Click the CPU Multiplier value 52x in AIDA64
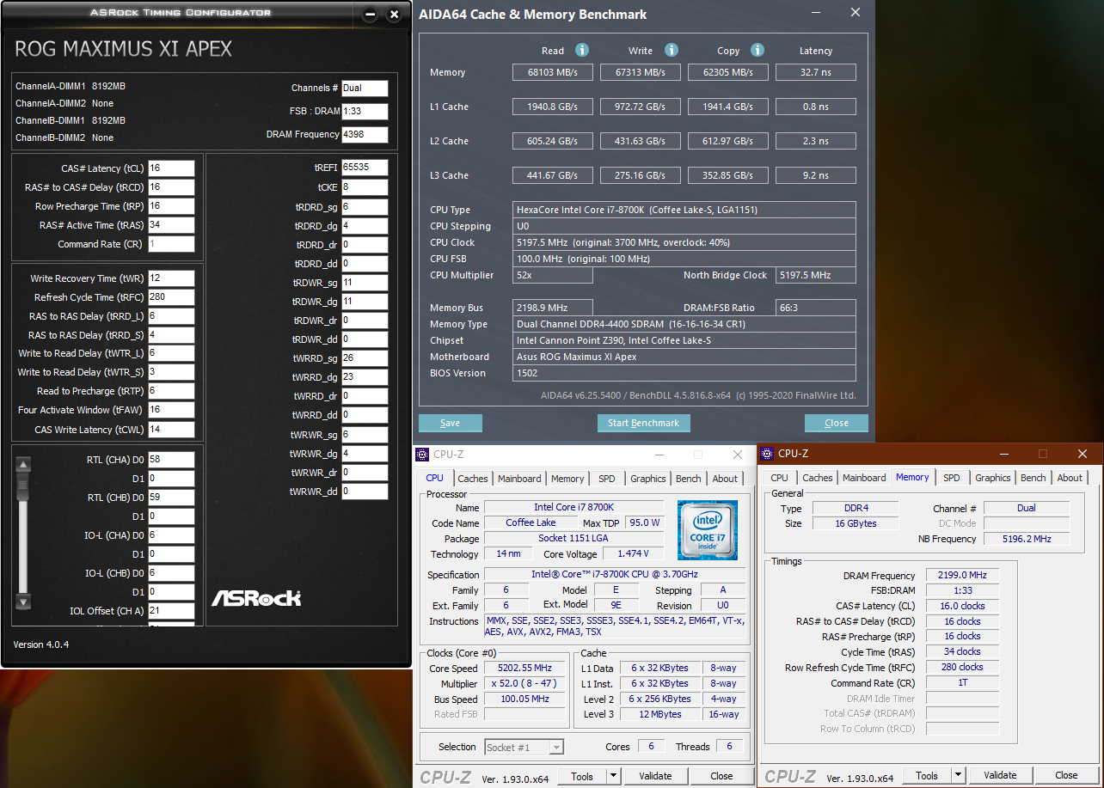This screenshot has width=1104, height=788. (553, 275)
